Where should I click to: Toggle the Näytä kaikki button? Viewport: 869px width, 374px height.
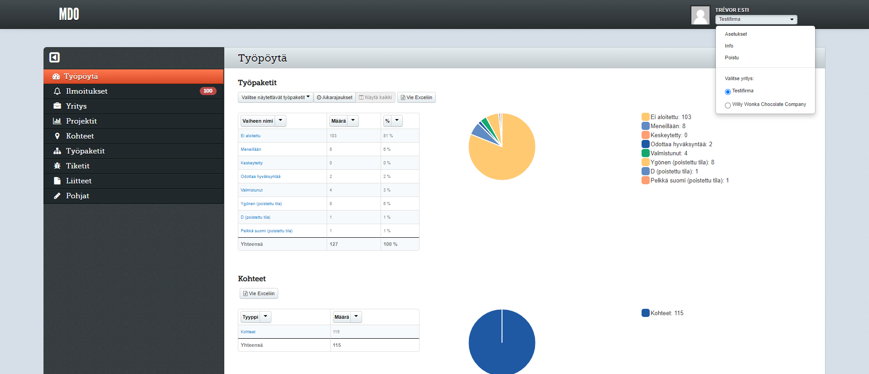tap(376, 97)
